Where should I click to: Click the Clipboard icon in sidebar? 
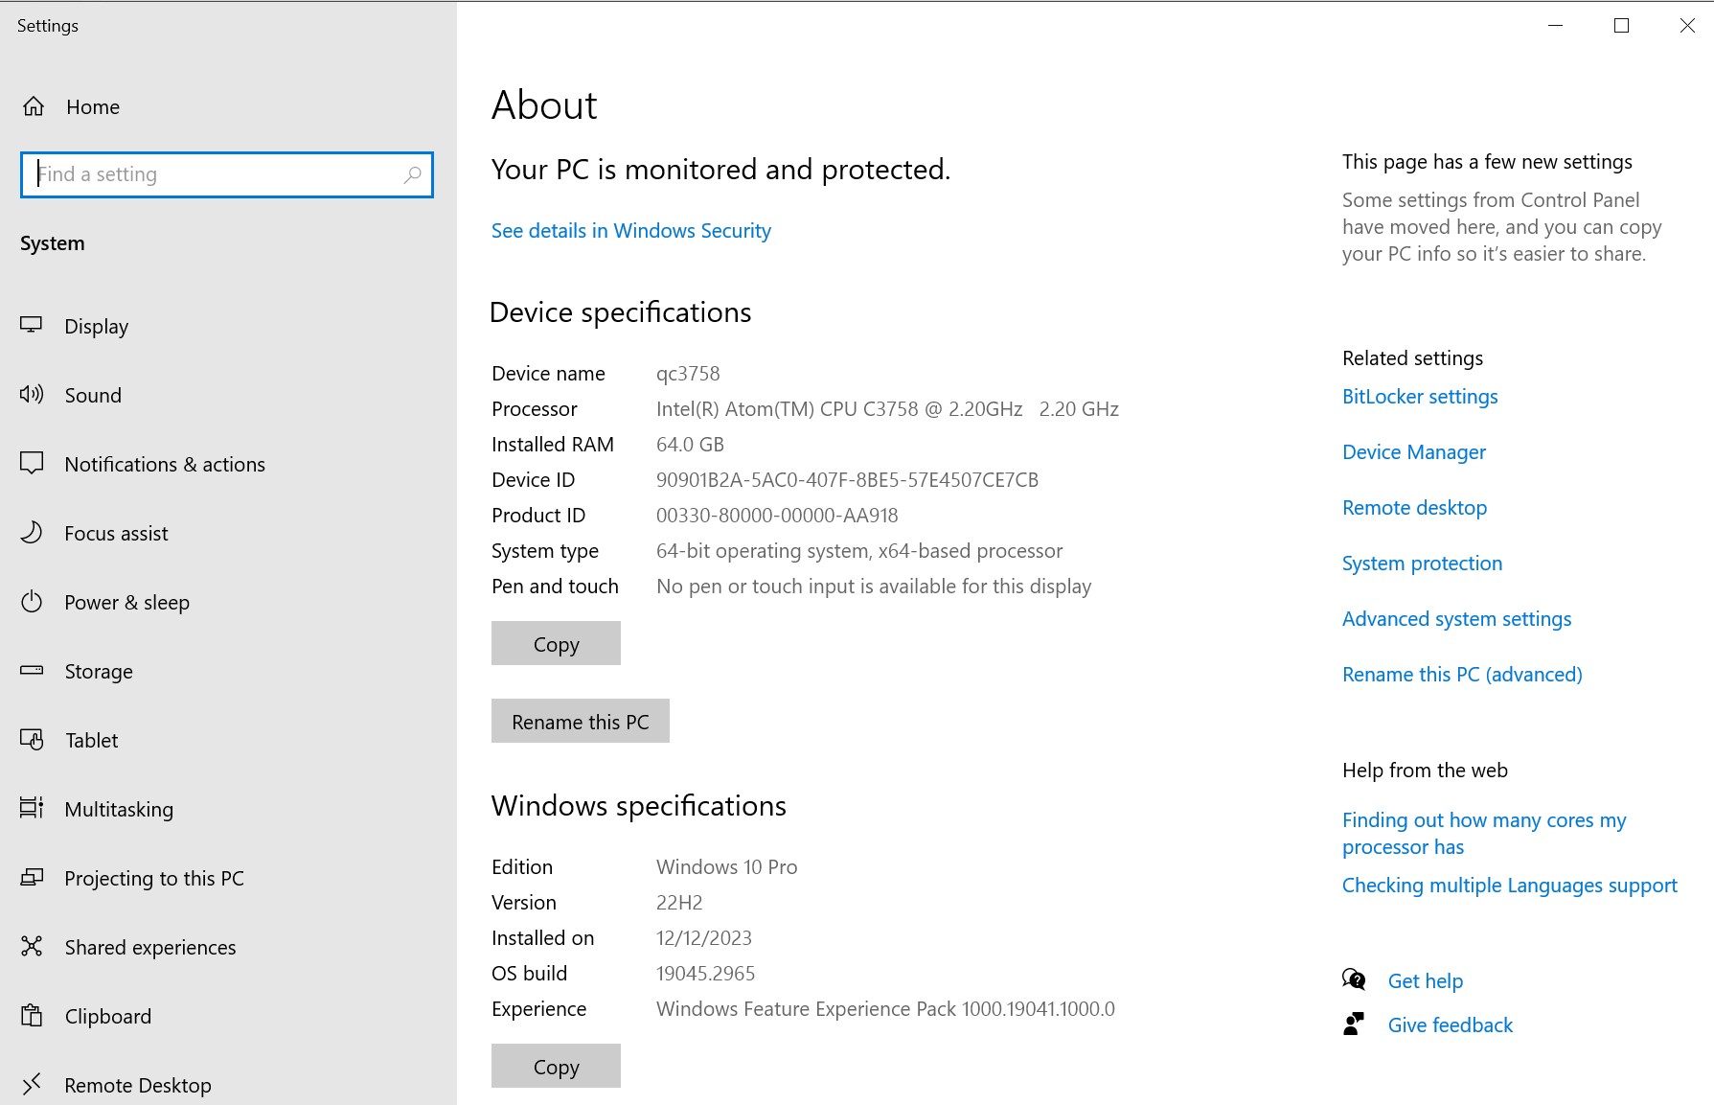[x=32, y=1016]
